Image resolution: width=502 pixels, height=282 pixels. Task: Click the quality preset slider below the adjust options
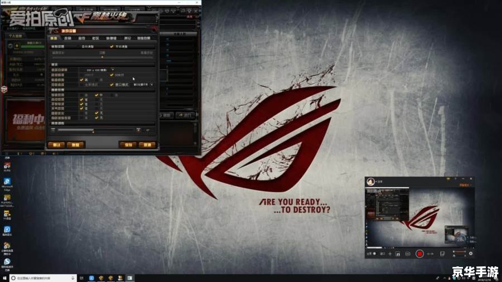pos(102,57)
